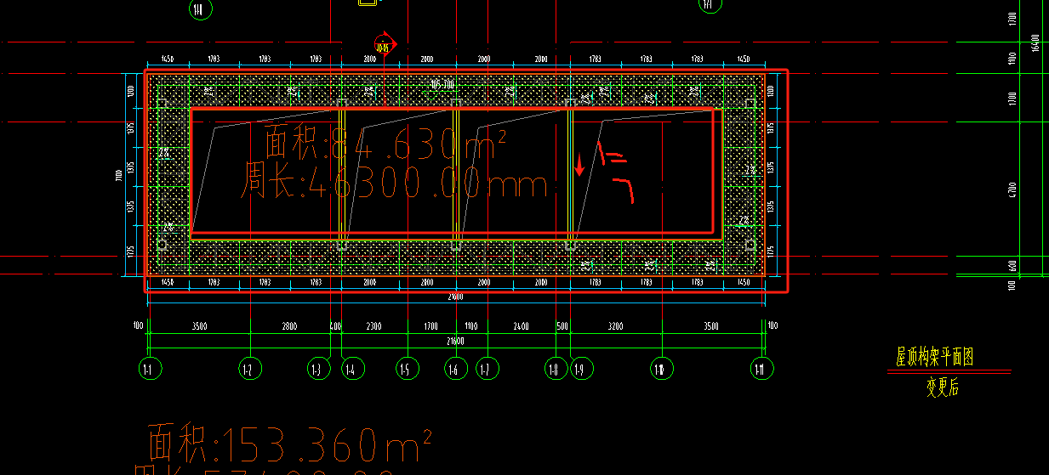Click the red downward slope arrow
This screenshot has height=475, width=1049.
pyautogui.click(x=579, y=165)
